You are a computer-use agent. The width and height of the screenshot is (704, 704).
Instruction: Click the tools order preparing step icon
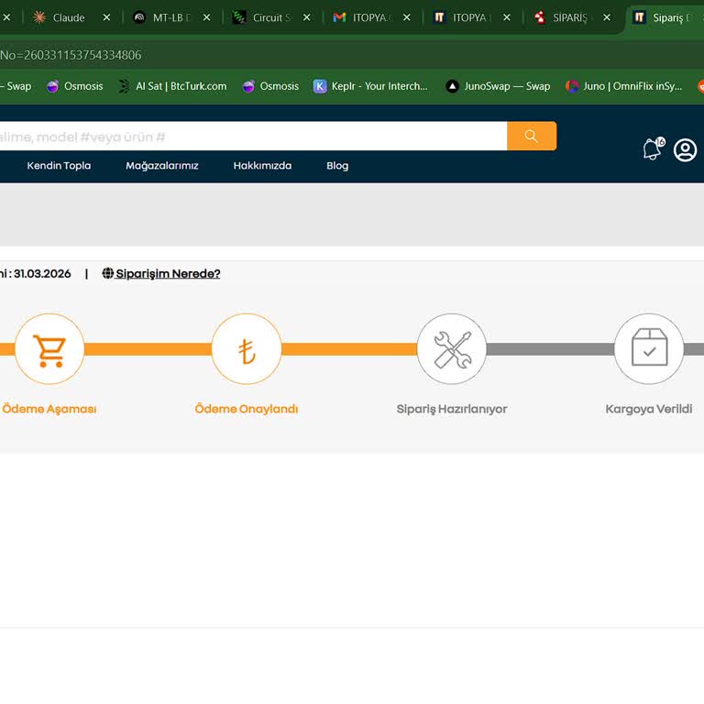pos(452,349)
